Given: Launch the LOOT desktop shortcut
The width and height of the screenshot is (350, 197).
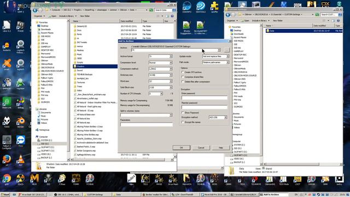Looking at the screenshot, I should pos(297,180).
